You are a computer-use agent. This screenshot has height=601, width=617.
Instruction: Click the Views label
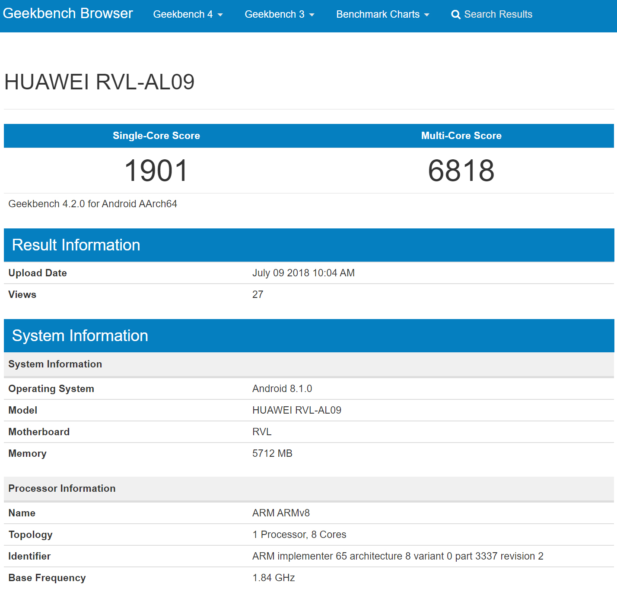click(22, 294)
